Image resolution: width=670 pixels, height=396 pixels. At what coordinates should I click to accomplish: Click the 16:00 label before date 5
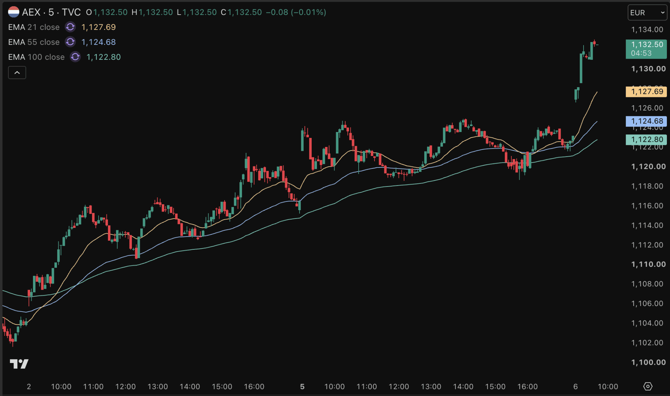tap(254, 387)
